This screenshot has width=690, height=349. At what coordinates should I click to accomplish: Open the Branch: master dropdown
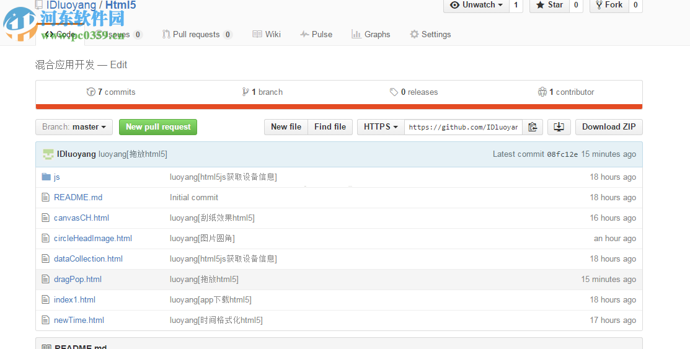74,126
